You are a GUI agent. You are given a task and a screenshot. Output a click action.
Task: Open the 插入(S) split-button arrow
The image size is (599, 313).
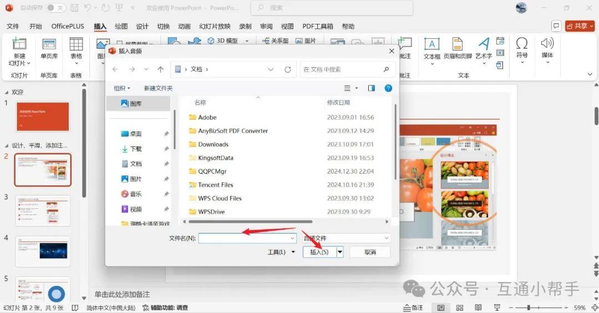[x=339, y=253]
